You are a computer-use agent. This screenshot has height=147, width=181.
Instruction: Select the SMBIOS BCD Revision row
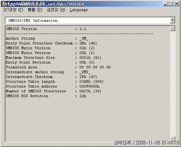point(46,96)
